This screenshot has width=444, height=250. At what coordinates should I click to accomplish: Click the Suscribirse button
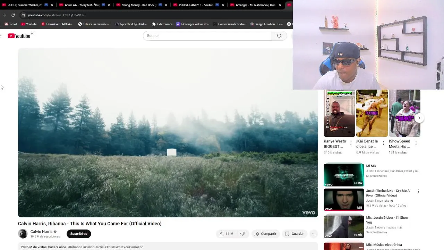click(79, 234)
